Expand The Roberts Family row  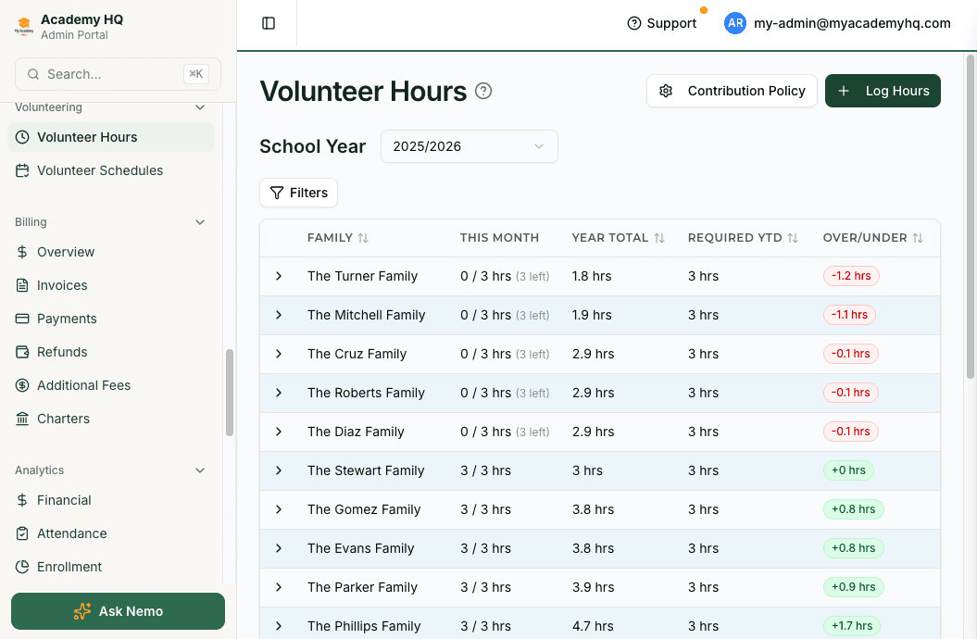click(x=279, y=393)
